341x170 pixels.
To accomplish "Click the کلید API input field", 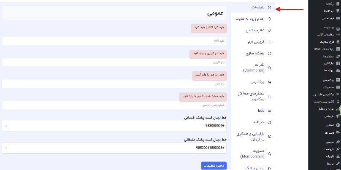I will point(114,40).
